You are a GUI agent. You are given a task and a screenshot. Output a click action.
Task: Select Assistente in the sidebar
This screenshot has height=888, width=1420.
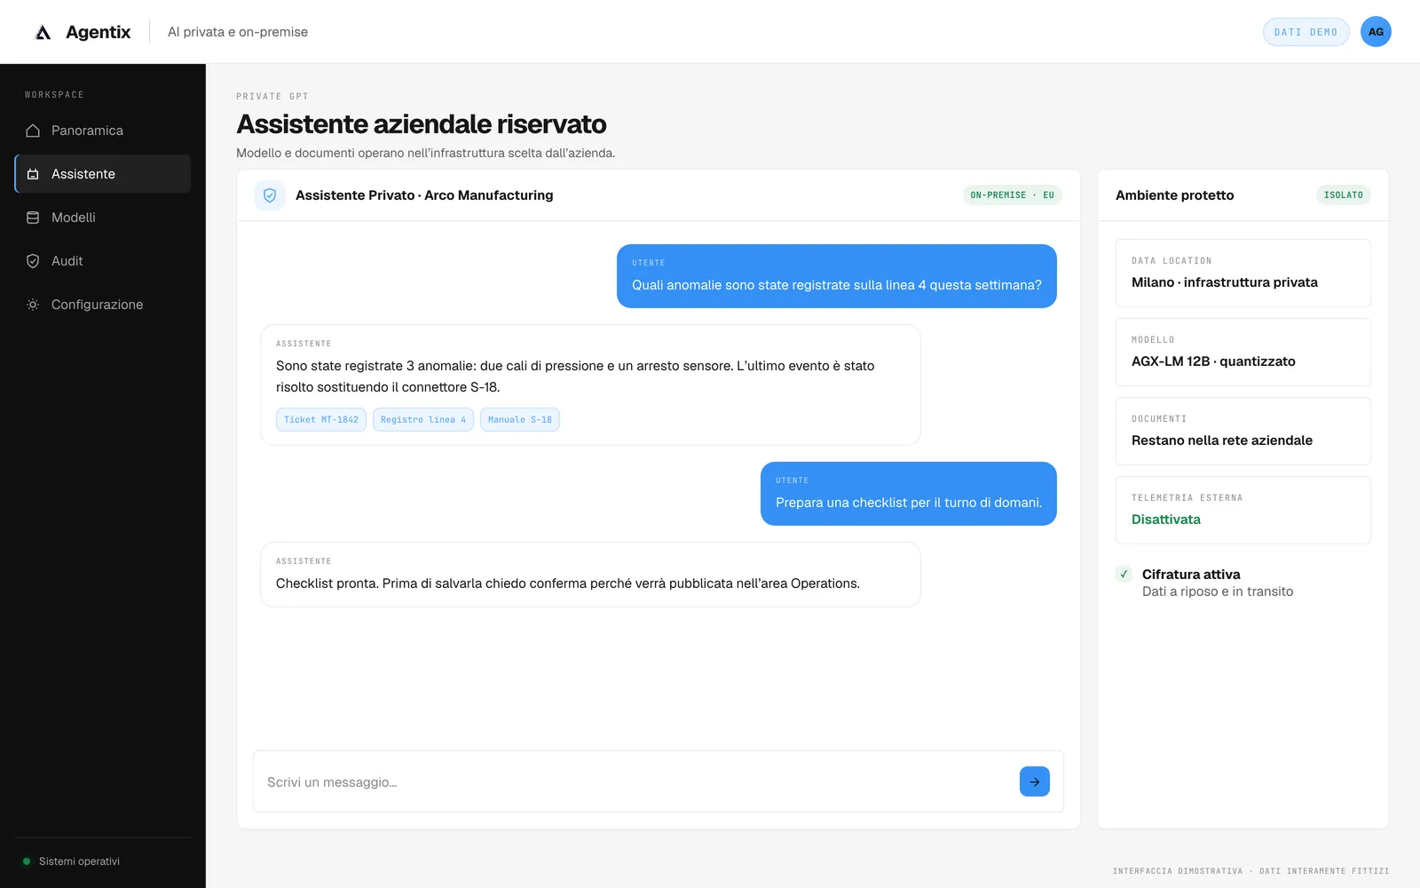point(103,174)
